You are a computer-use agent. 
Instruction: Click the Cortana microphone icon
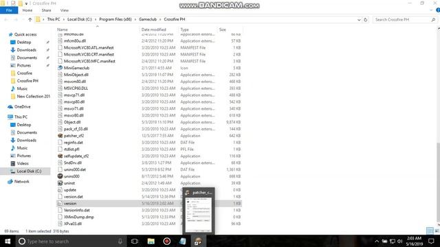click(x=120, y=241)
